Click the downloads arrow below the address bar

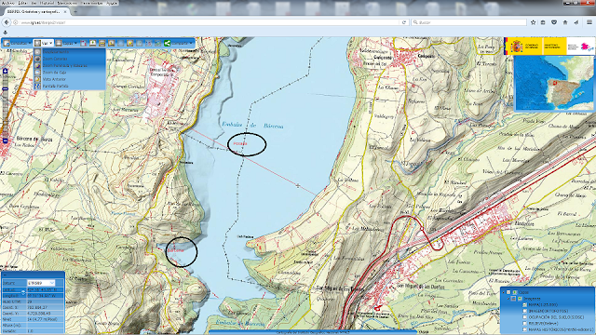(5, 33)
